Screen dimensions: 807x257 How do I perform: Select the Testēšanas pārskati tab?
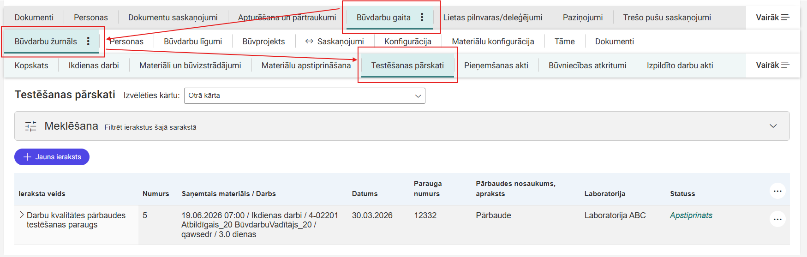(407, 66)
